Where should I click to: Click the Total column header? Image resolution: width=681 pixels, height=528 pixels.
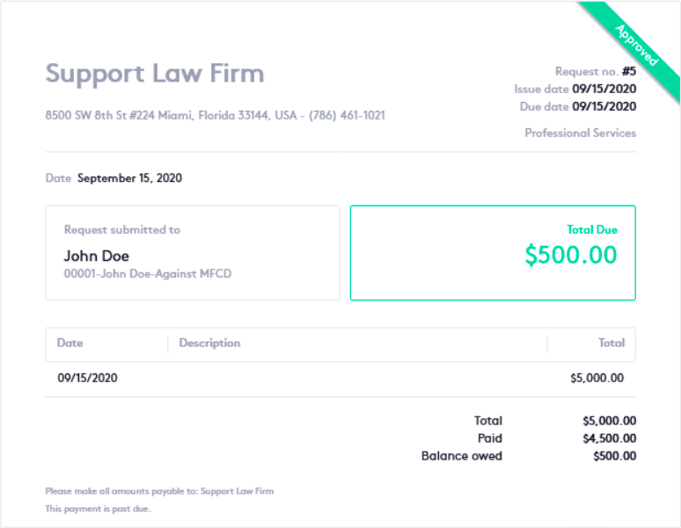(x=611, y=344)
